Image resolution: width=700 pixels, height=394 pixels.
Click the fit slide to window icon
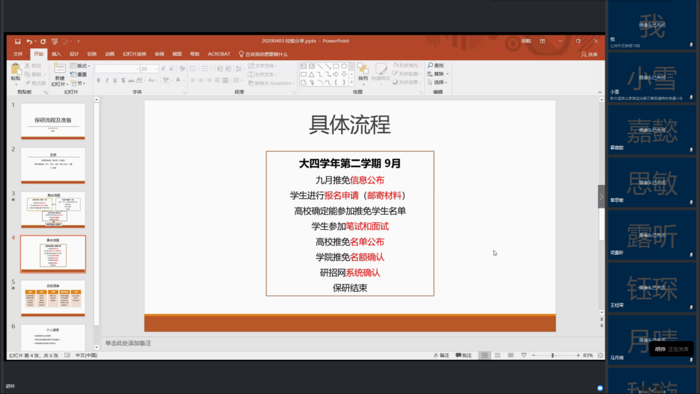pyautogui.click(x=600, y=355)
